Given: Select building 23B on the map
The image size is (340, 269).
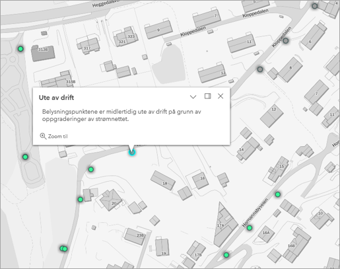Looking at the screenshot, I should [x=135, y=237].
